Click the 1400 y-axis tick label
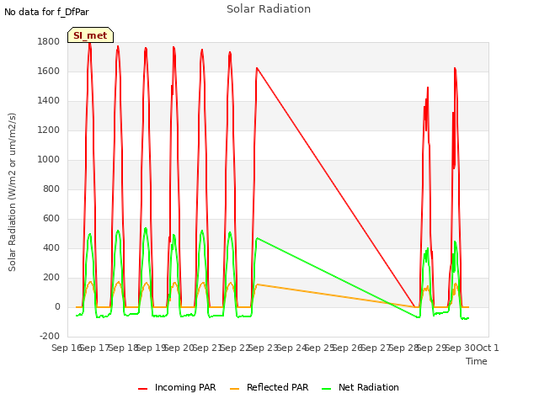The width and height of the screenshot is (539, 404). coord(49,101)
